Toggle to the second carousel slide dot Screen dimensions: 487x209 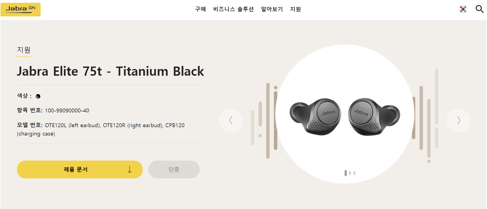350,173
